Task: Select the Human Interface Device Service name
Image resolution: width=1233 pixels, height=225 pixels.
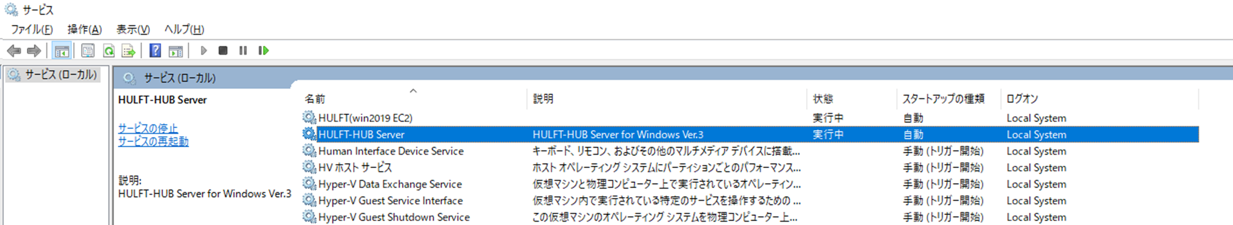Action: point(391,151)
